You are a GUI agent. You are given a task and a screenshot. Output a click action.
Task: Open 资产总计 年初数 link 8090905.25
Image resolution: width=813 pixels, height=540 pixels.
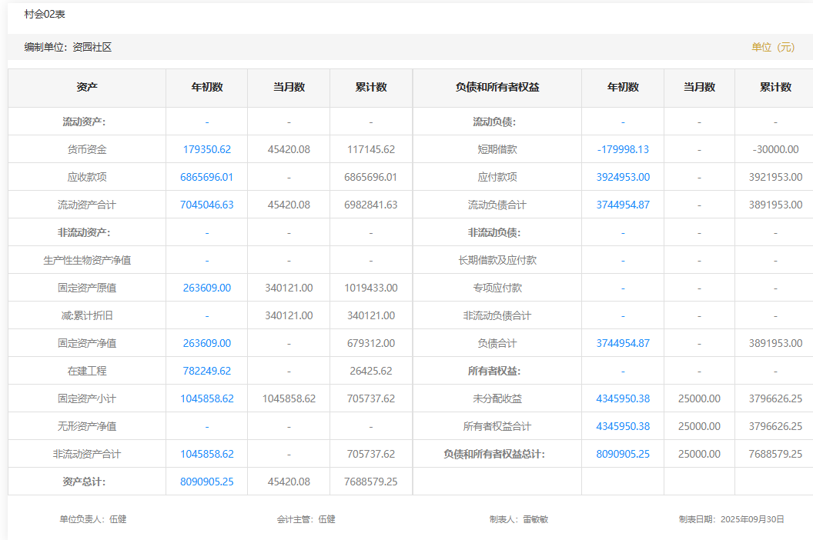tap(206, 482)
